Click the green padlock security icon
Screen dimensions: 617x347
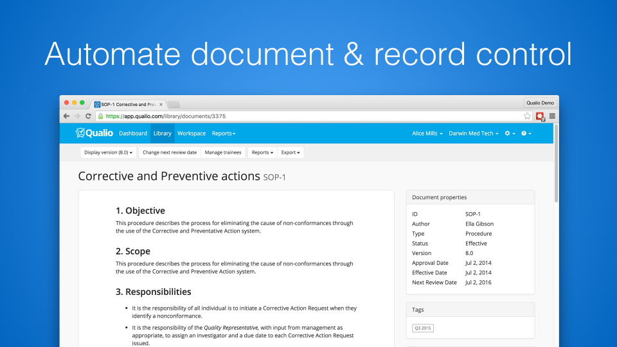tap(101, 116)
